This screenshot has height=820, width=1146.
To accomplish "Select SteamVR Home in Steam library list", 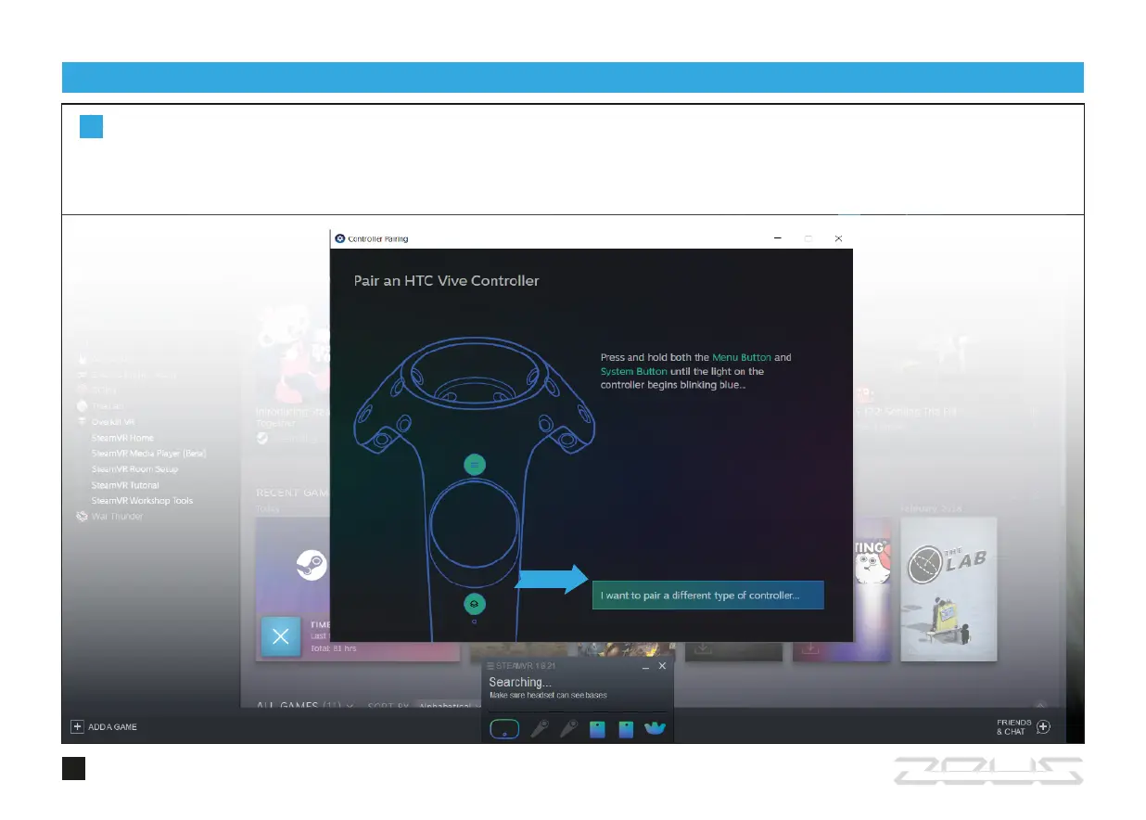I will click(x=122, y=438).
